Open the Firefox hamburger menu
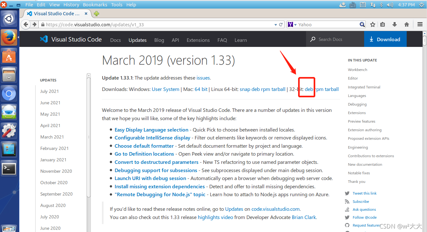This screenshot has width=427, height=232. click(420, 24)
